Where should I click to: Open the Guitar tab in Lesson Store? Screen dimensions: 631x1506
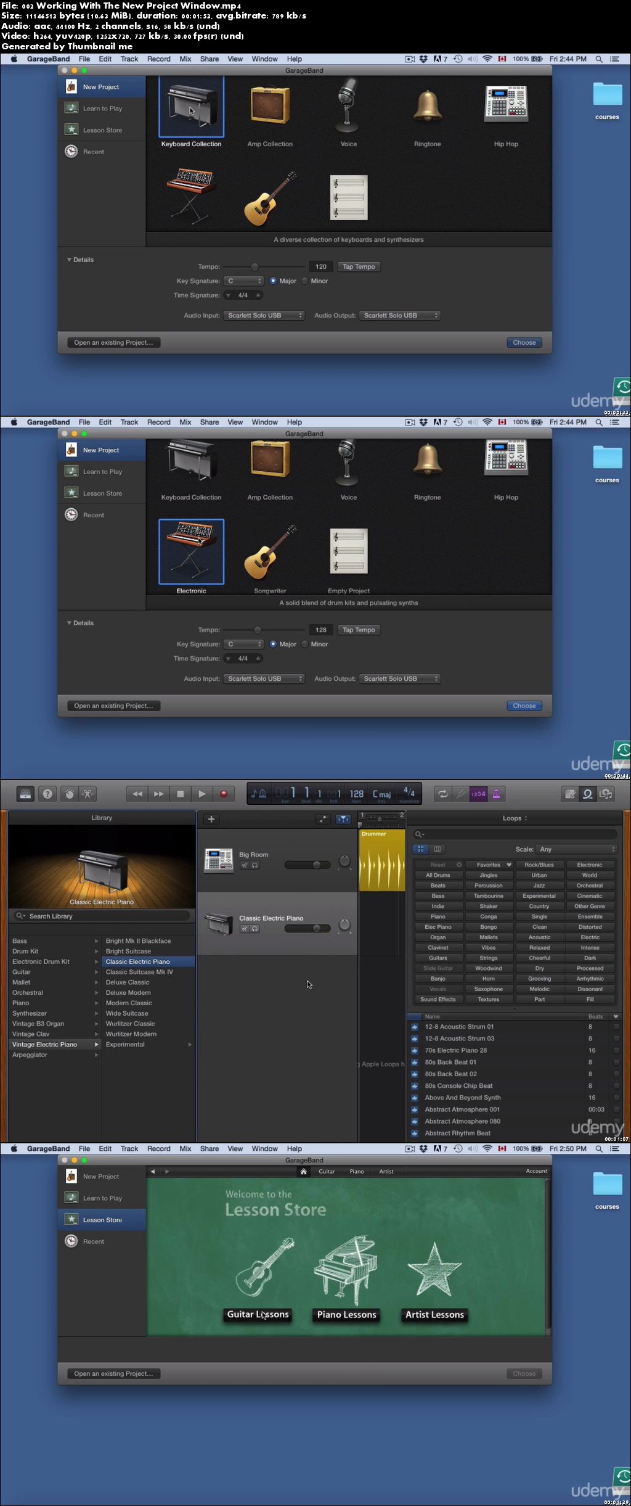[327, 1171]
